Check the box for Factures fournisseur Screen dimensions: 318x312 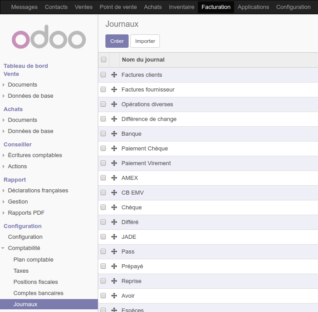[x=103, y=90]
